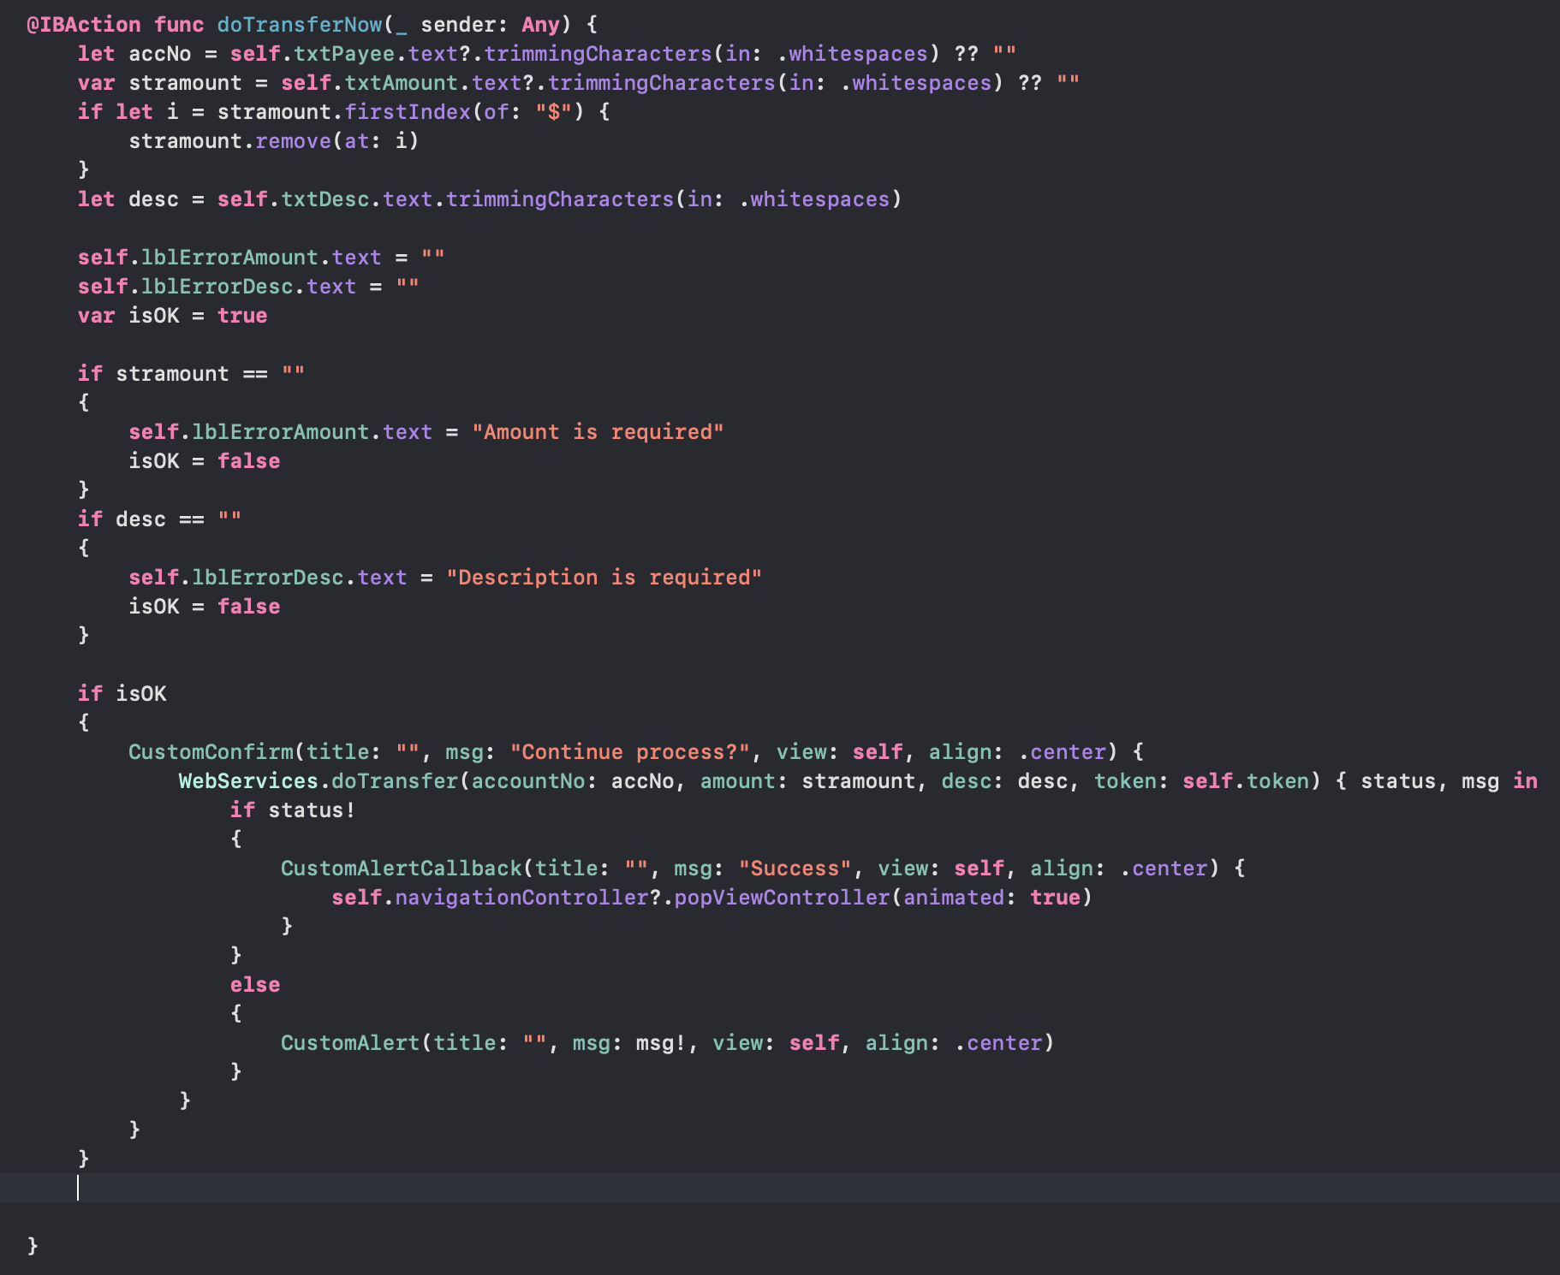Click the animated: argument label
Viewport: 1560px width, 1275px height.
click(960, 898)
